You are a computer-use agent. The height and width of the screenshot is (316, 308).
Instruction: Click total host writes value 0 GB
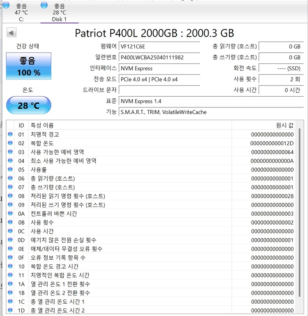point(281,58)
